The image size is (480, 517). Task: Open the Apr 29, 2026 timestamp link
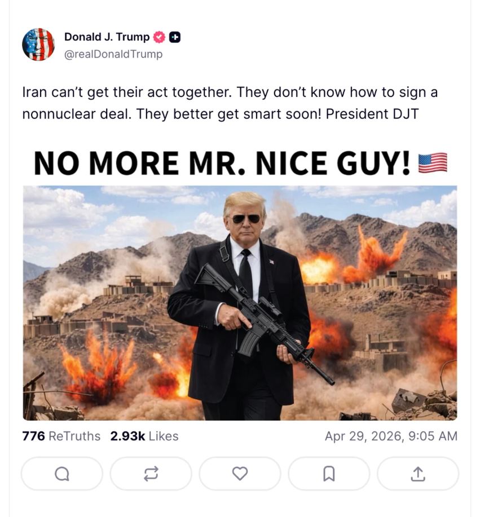pyautogui.click(x=391, y=436)
